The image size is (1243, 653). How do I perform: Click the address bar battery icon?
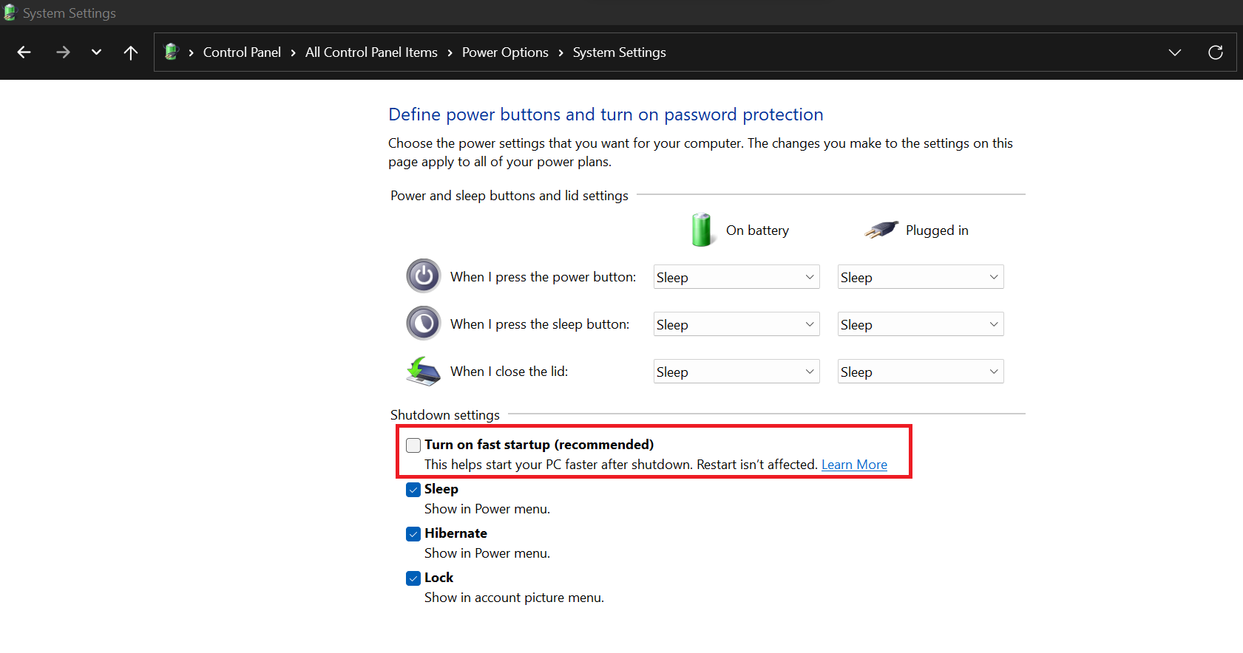pyautogui.click(x=172, y=52)
